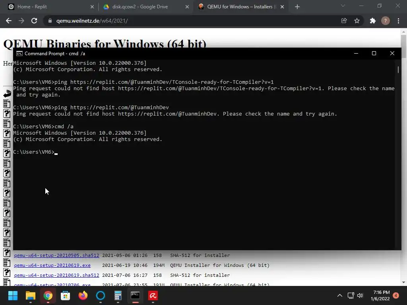Close the Home - Replit tab

(92, 7)
